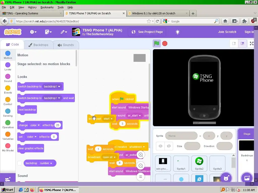
Task: Zoom in on the code workspace
Action: tap(141, 155)
